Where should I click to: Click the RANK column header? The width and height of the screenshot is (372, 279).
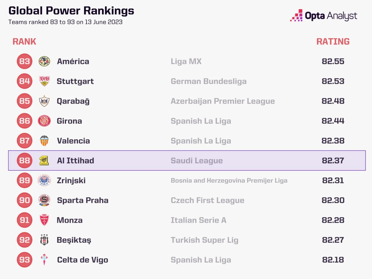[24, 42]
